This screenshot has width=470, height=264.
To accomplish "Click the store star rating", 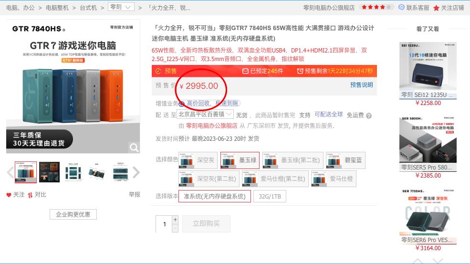I will 376,7.
